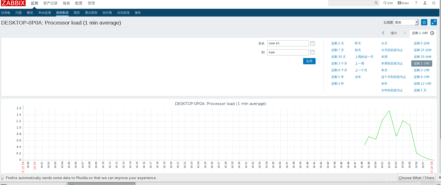Click the search magnifier icon
Image resolution: width=441 pixels, height=185 pixels.
point(376,3)
